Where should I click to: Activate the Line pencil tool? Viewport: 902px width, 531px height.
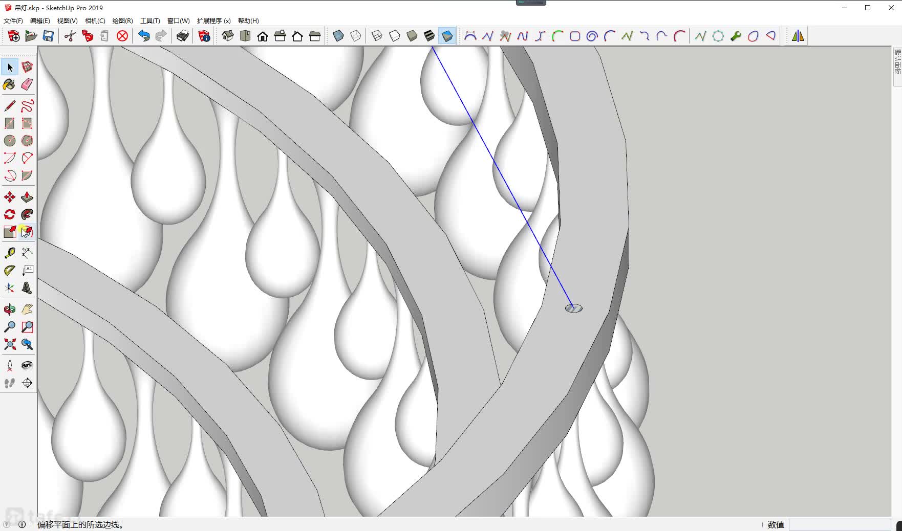pos(10,106)
